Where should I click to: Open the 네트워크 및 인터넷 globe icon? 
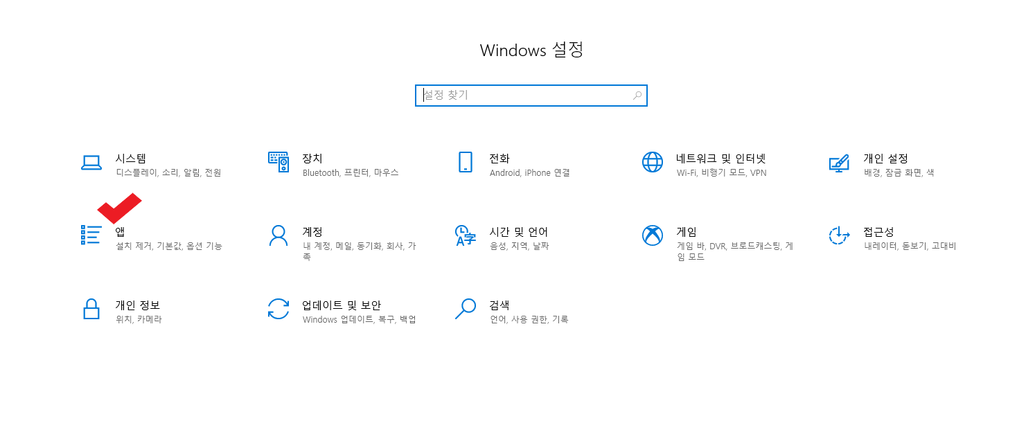pos(653,162)
